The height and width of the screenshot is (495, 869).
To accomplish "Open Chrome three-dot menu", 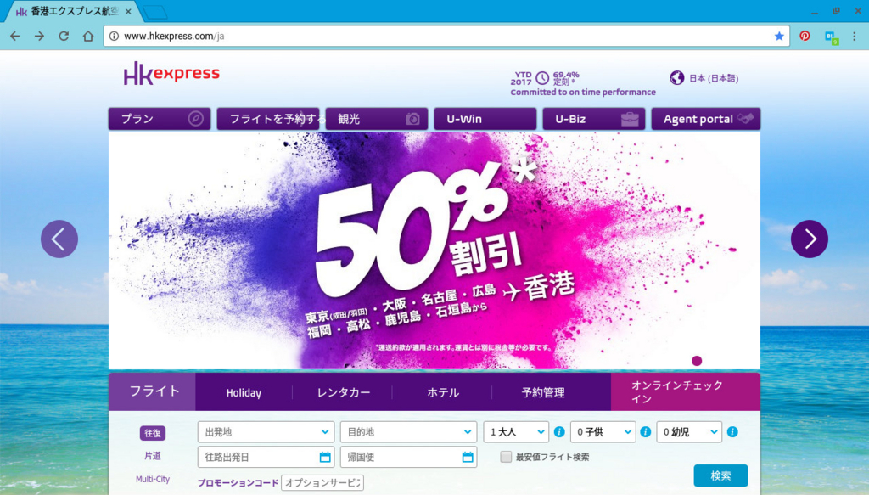I will coord(854,36).
